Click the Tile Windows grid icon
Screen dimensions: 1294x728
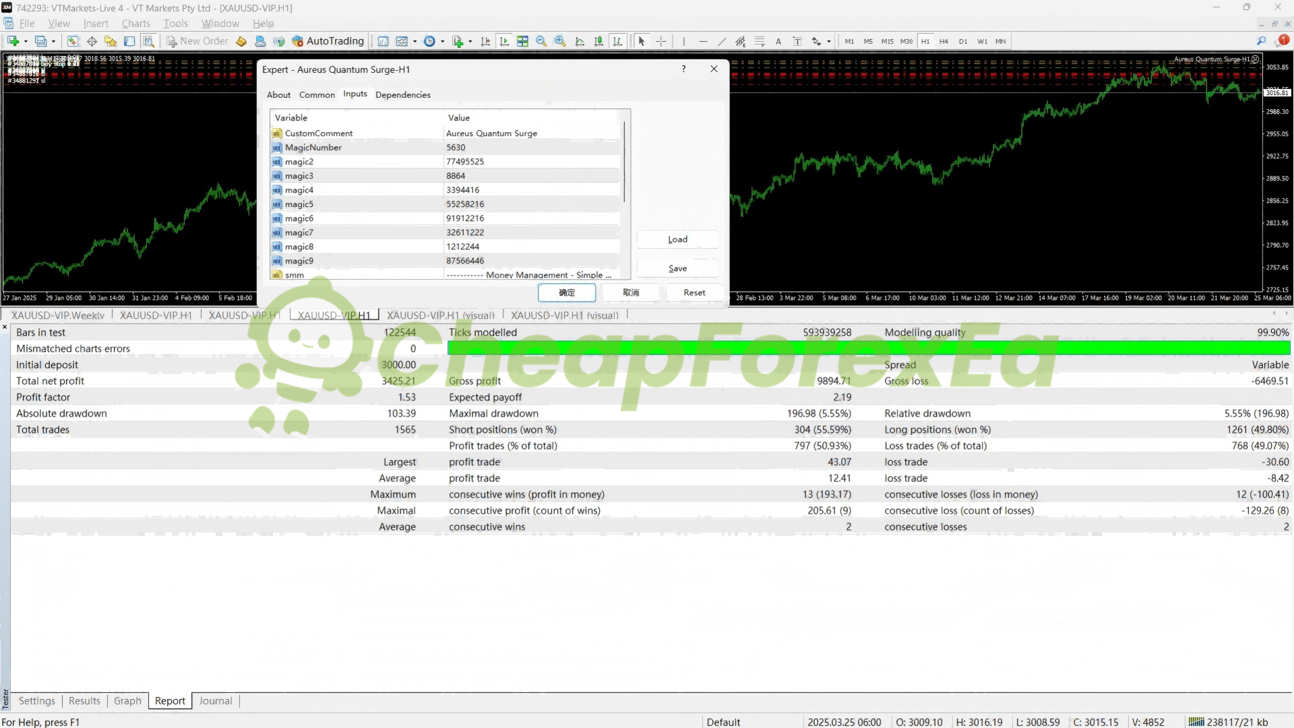(x=522, y=41)
